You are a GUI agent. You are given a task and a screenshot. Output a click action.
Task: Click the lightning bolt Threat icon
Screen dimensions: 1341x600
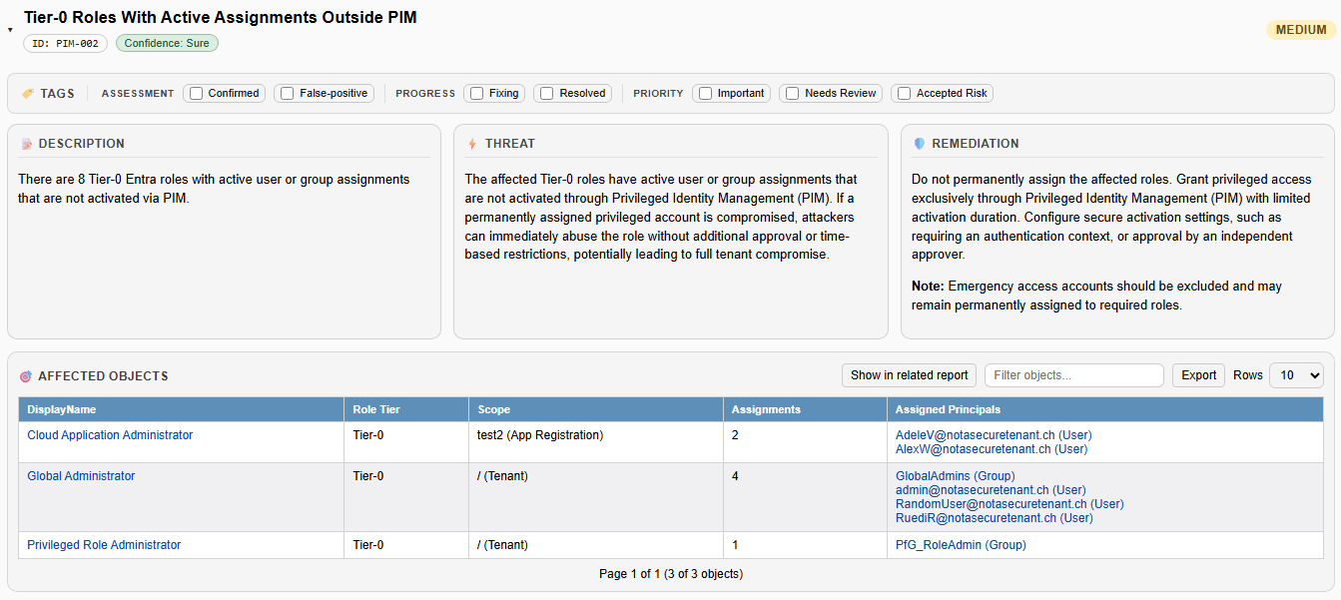(x=472, y=144)
